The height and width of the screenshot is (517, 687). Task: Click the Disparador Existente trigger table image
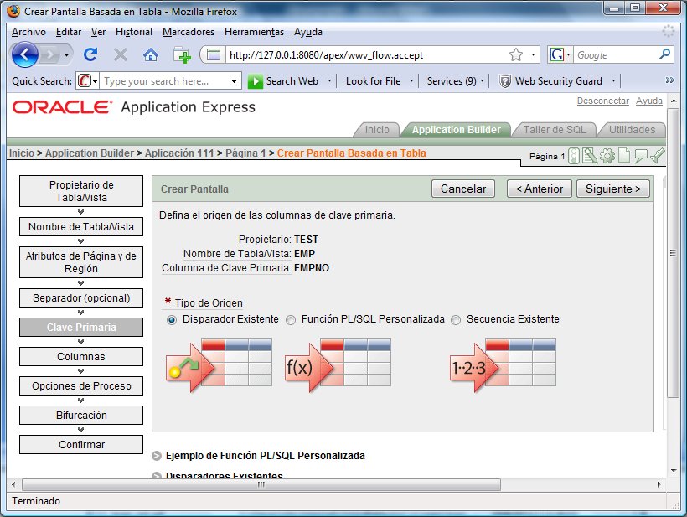[x=219, y=364]
